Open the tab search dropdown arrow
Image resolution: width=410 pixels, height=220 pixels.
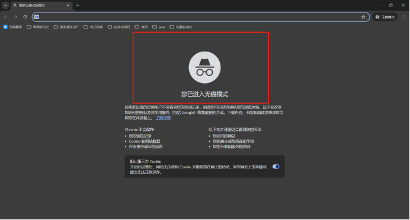tap(5, 5)
